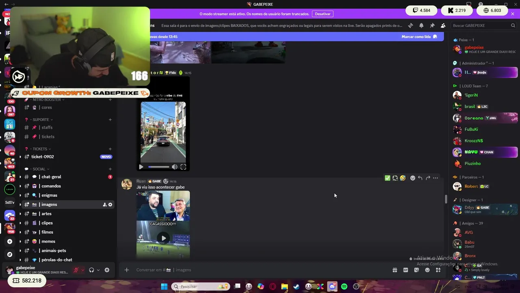
Task: Open the artes channel
Action: coord(68,214)
